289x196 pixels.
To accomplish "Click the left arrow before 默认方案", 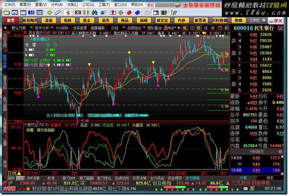I will pyautogui.click(x=5, y=28).
